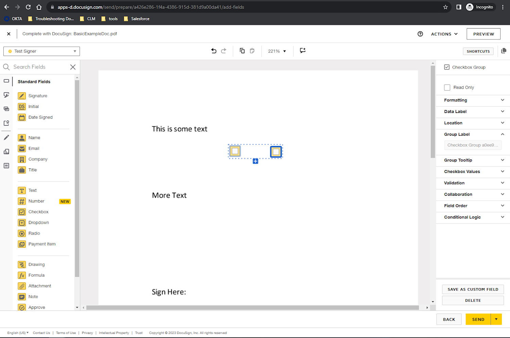This screenshot has width=510, height=338.
Task: Enable the Read Only checkbox
Action: (447, 87)
